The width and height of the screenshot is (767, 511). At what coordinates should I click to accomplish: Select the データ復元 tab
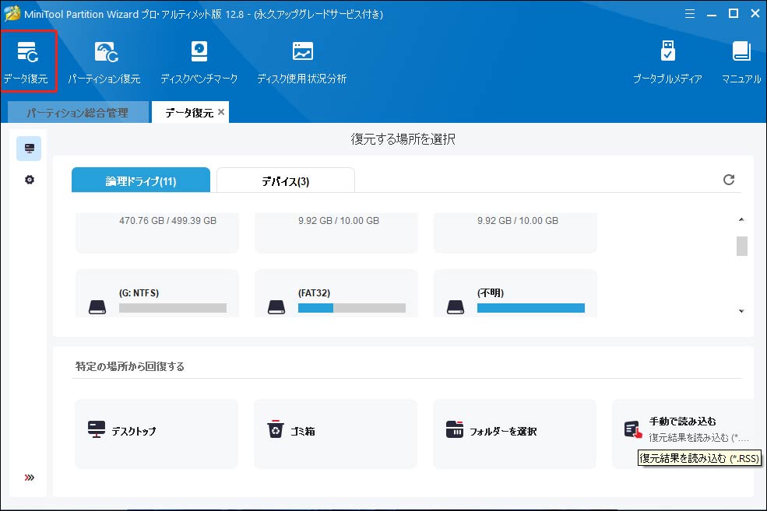pyautogui.click(x=188, y=112)
